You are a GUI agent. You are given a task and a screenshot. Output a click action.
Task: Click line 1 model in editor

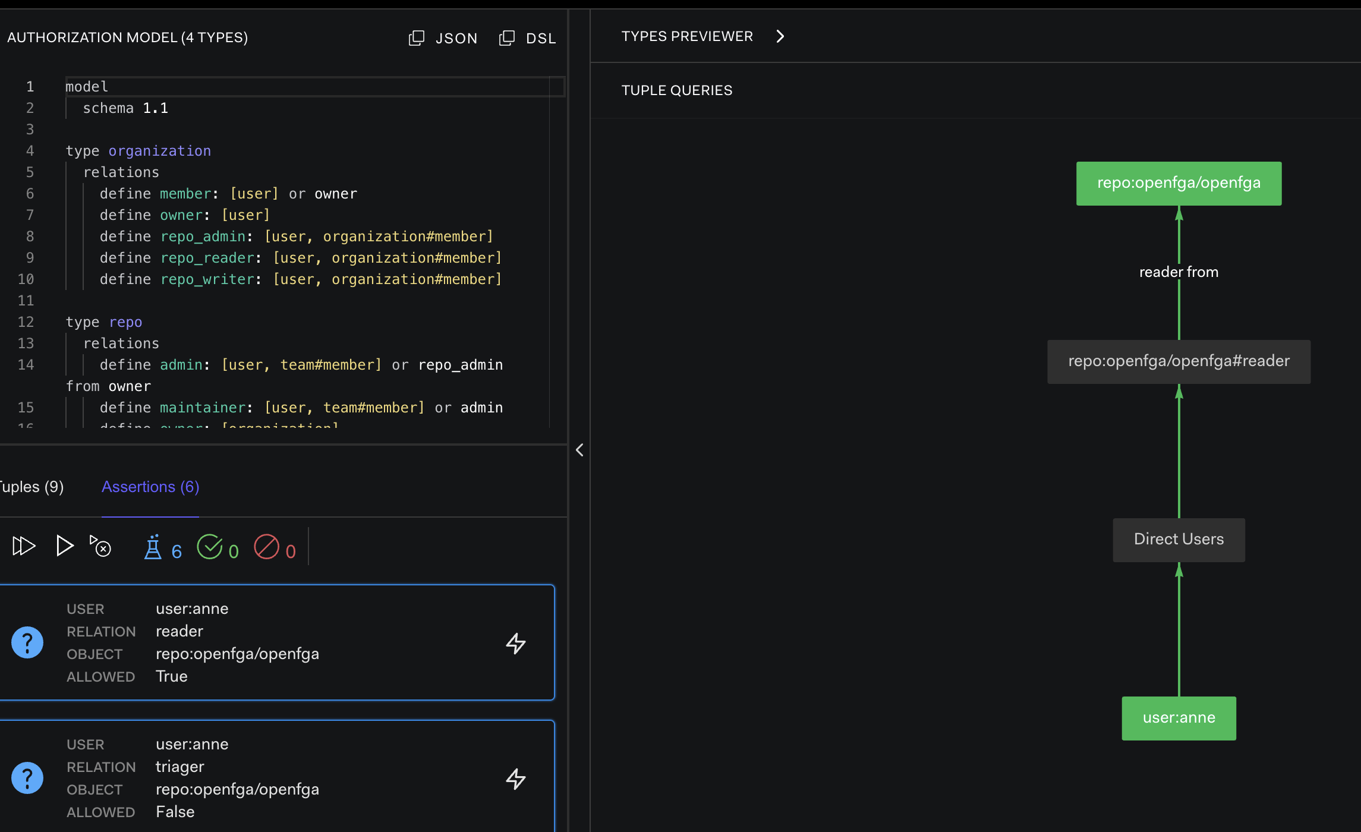(x=87, y=87)
